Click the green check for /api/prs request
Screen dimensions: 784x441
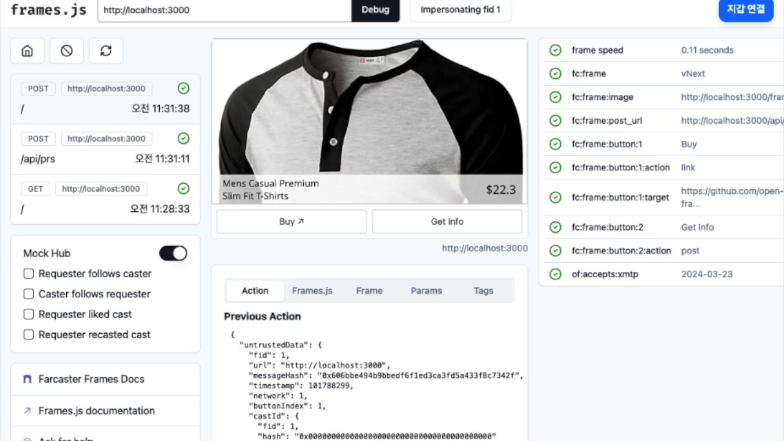(x=183, y=138)
